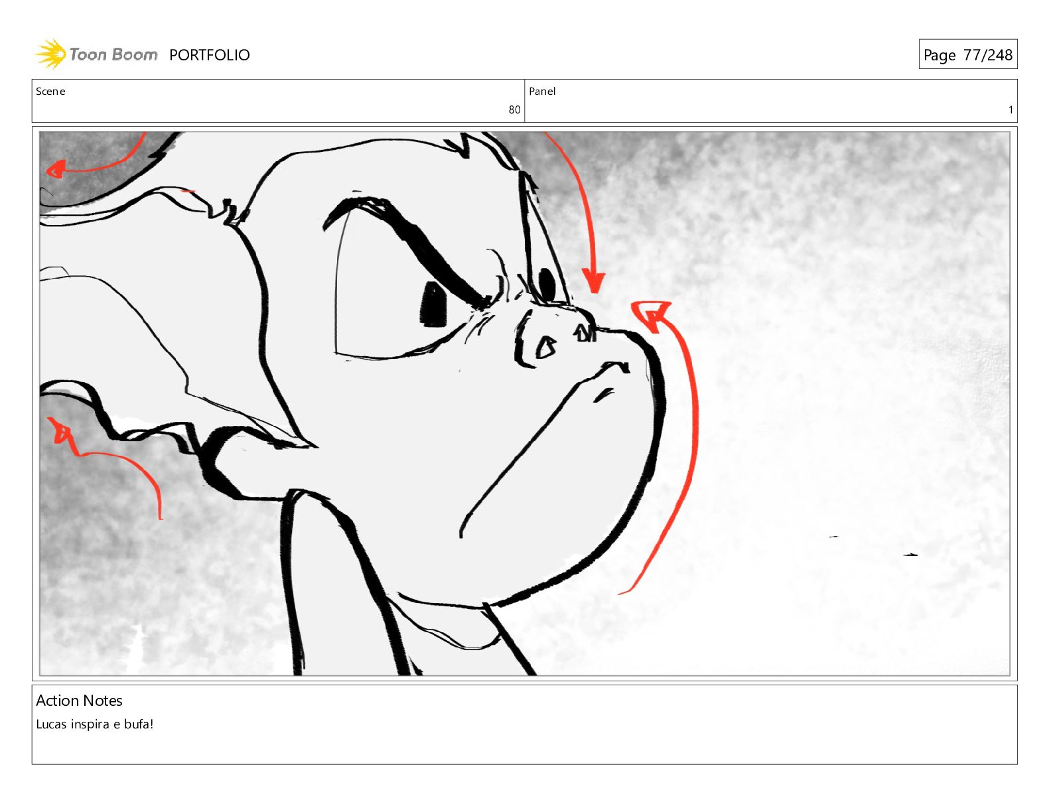Viewport: 1051px width, 812px height.
Task: Click the Page 77/248 indicator box
Action: [967, 54]
